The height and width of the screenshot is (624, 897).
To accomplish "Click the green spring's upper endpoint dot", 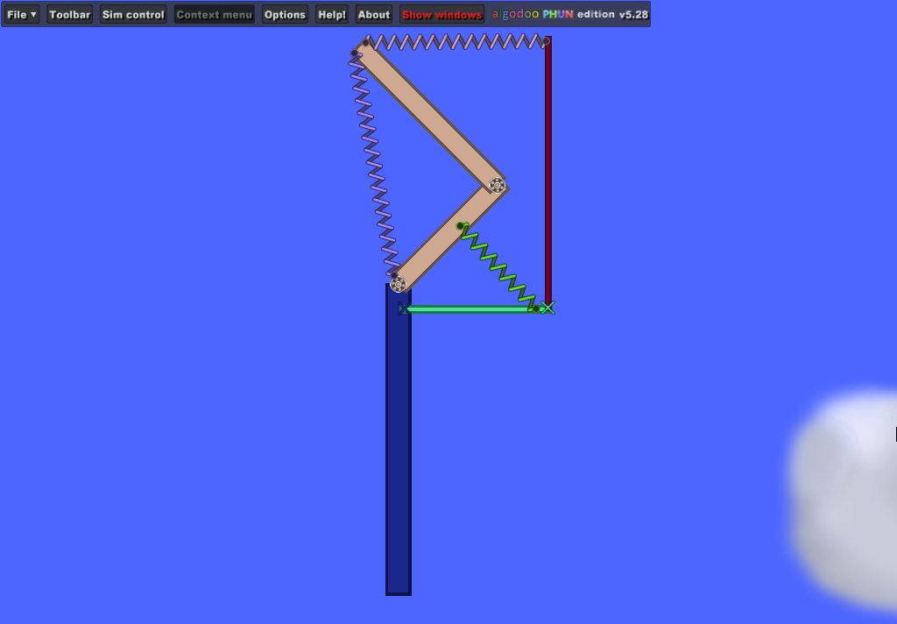I will [x=461, y=226].
